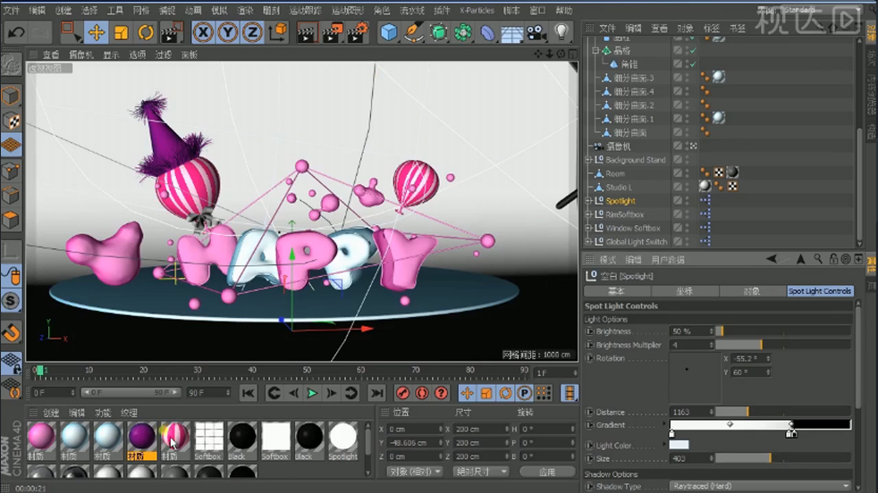Select the Scale tool

pos(121,32)
